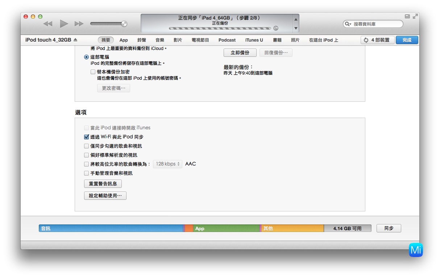Go to the 影片 tab
This screenshot has width=440, height=278.
[x=178, y=40]
